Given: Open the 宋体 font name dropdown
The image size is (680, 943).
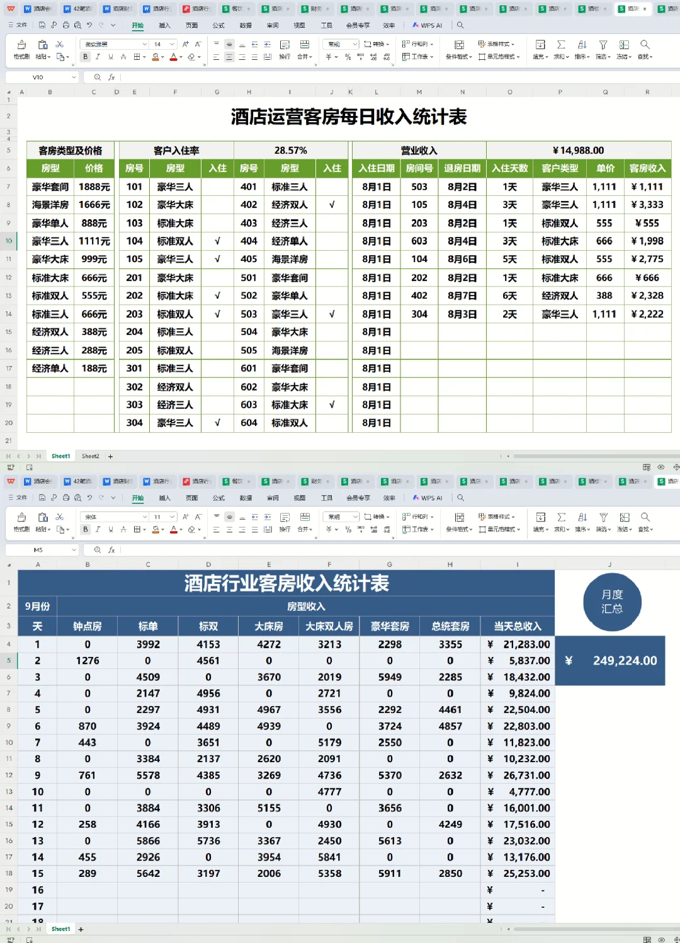Looking at the screenshot, I should pyautogui.click(x=144, y=517).
